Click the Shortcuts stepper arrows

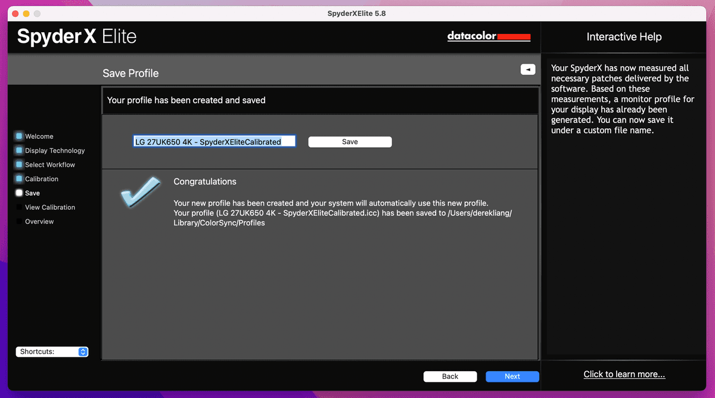(83, 352)
